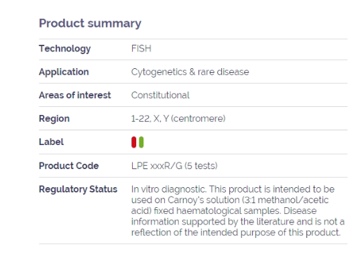Click Cytogenetics & rare disease text
356x270 pixels.
click(190, 72)
